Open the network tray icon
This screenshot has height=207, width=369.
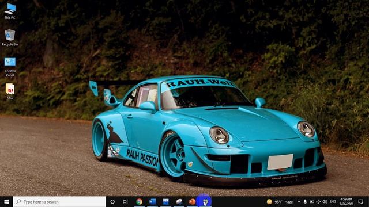point(318,202)
